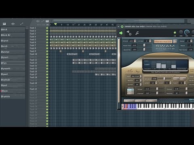This screenshot has width=194, height=145.
Task: Mute Track 1 with its green light
Action: (x=47, y=28)
